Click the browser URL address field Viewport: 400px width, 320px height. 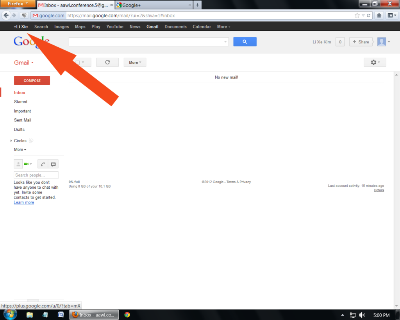(209, 16)
